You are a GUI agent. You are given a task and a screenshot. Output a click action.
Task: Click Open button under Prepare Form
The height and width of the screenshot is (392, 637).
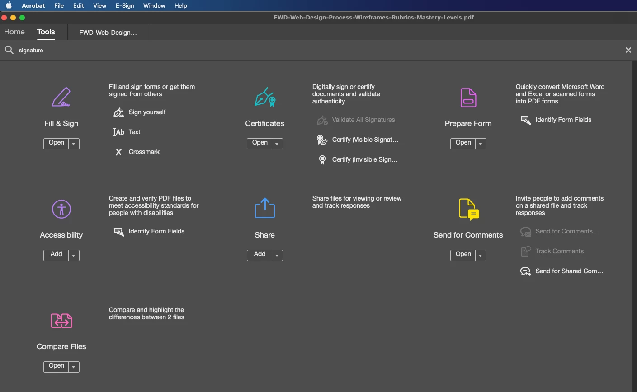pos(463,143)
